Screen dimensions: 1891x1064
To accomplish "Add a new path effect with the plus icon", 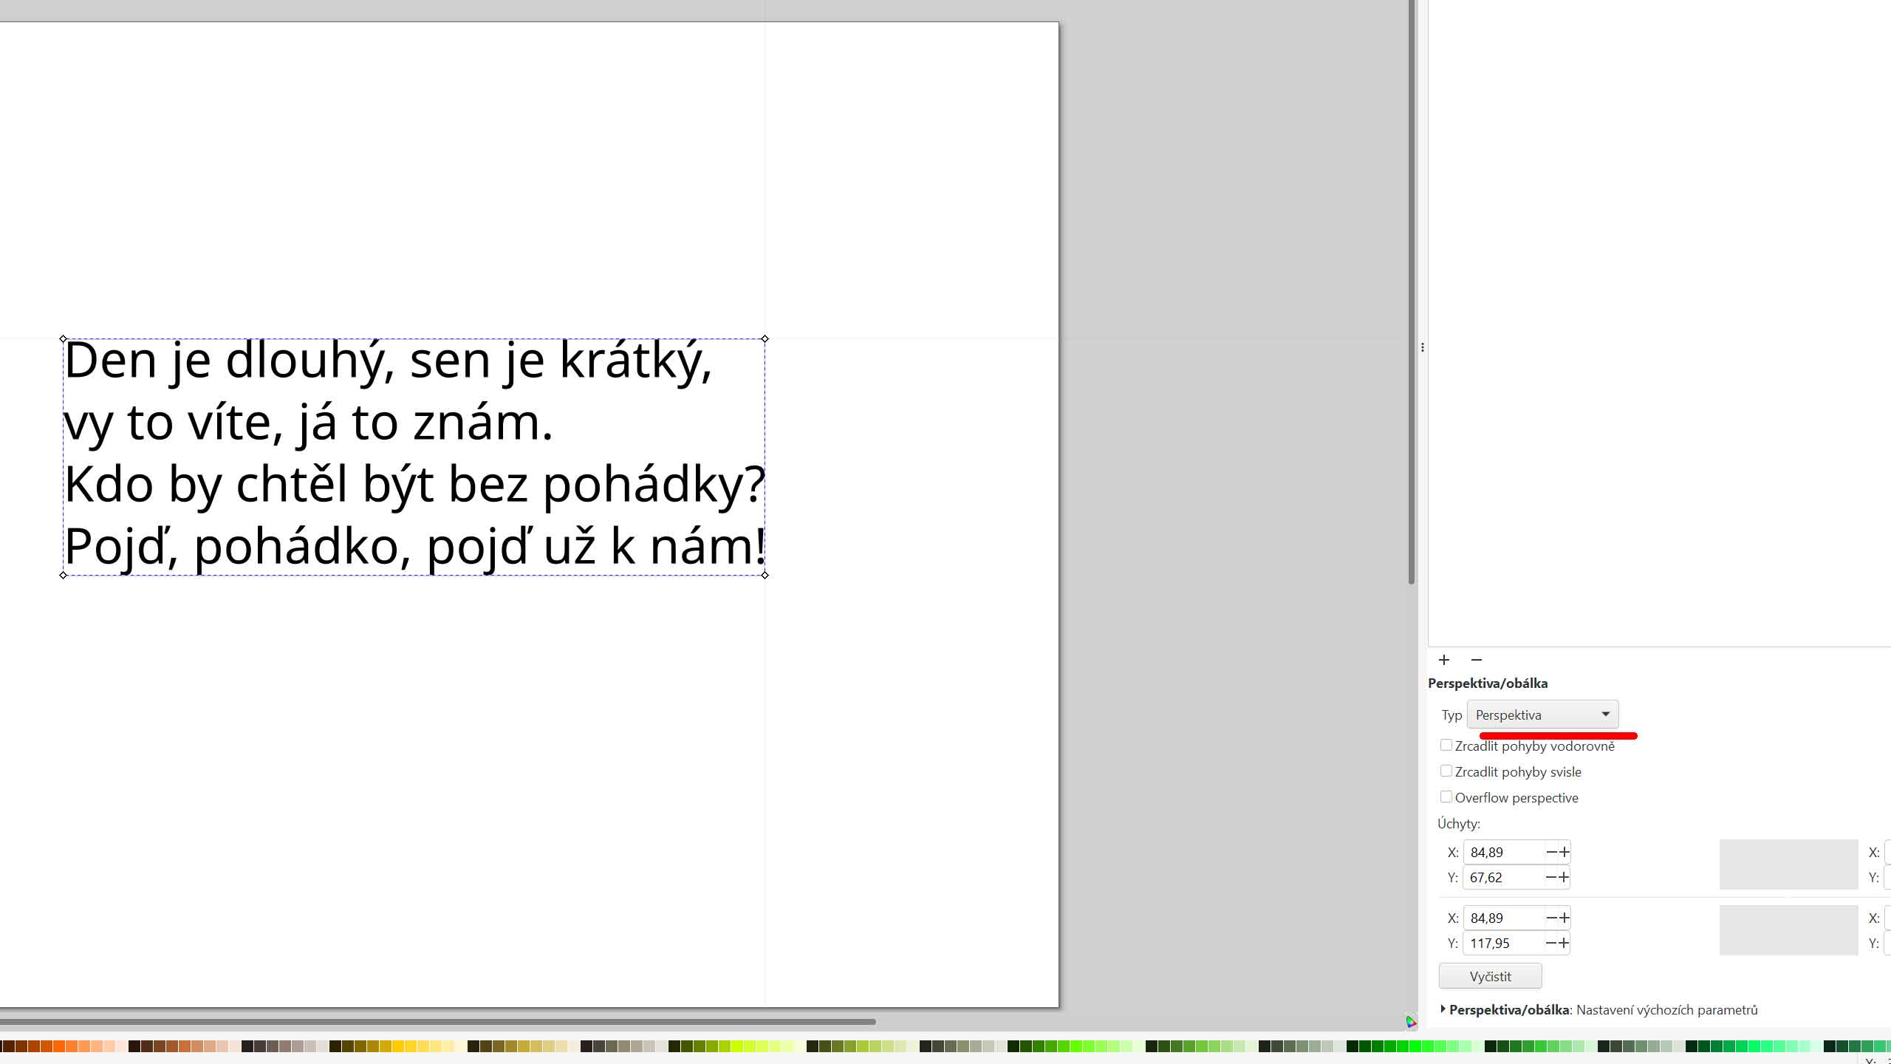I will pyautogui.click(x=1444, y=660).
